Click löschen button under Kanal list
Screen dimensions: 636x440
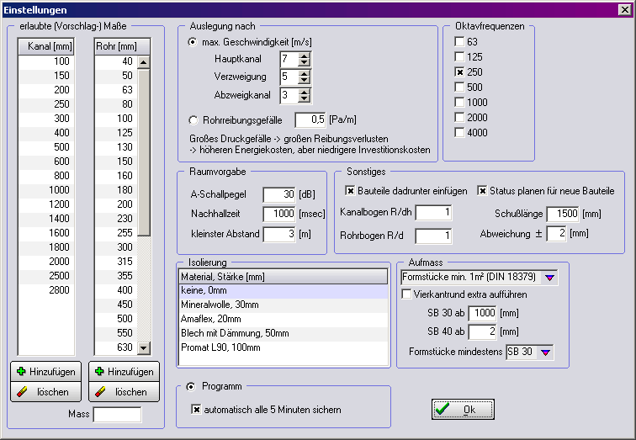click(46, 391)
